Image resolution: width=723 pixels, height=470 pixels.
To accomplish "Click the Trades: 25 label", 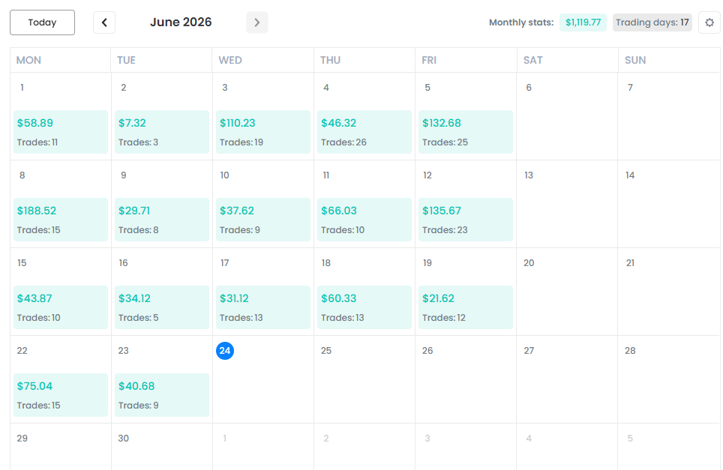I will [445, 142].
